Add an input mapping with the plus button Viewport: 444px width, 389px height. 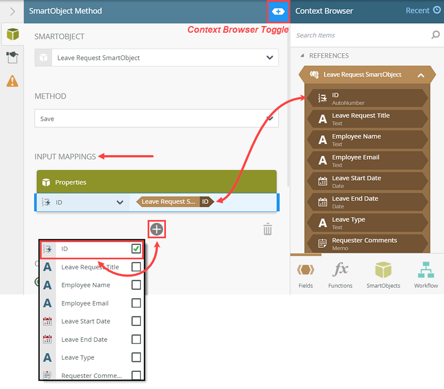[x=157, y=229]
